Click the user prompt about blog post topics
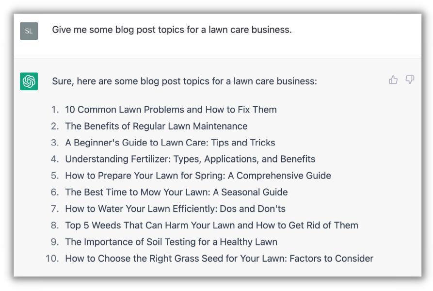 pos(172,30)
